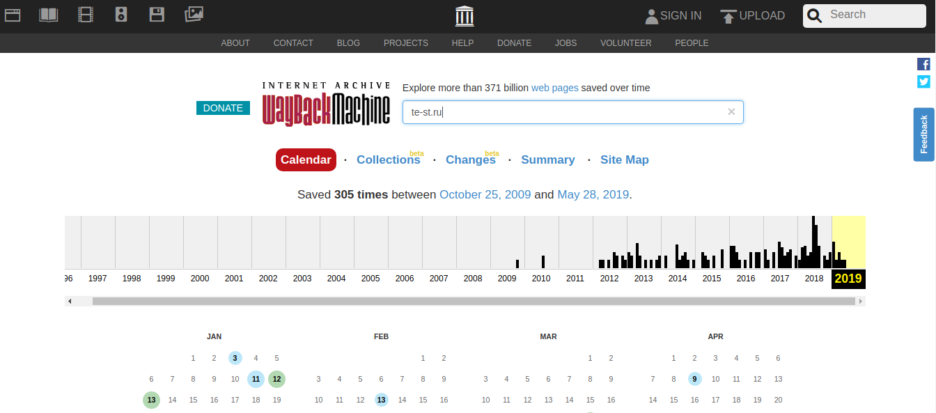
Task: Open the Audio speaker icon
Action: tap(121, 15)
